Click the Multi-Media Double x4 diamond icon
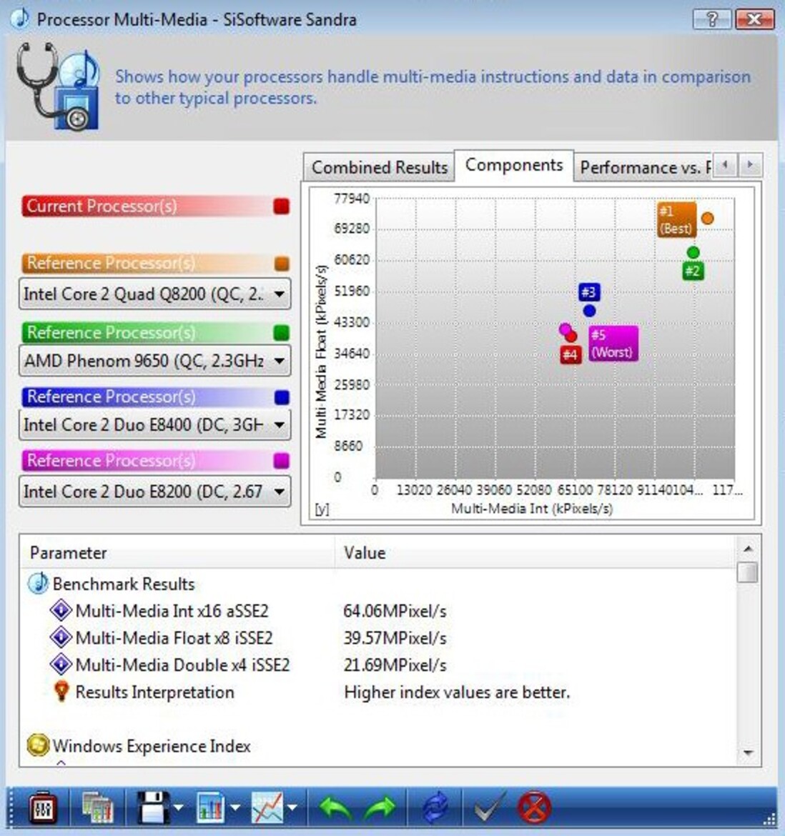Screen dimensions: 785x836 click(61, 665)
